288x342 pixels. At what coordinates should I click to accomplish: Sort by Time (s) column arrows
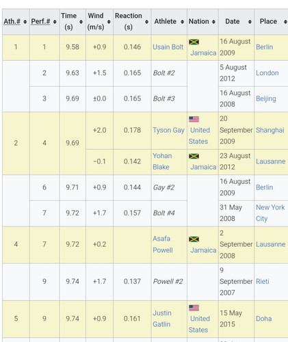pyautogui.click(x=81, y=22)
